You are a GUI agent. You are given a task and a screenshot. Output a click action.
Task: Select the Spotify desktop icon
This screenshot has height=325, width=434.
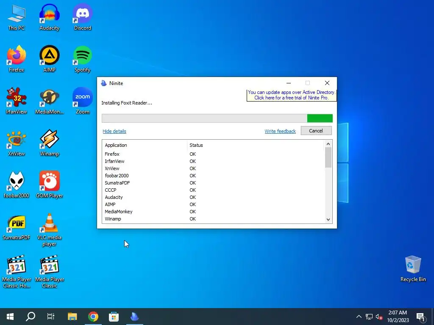[83, 59]
